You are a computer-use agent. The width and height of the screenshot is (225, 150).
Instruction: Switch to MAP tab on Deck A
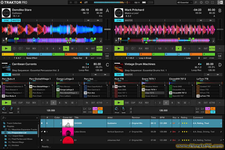pos(92,58)
